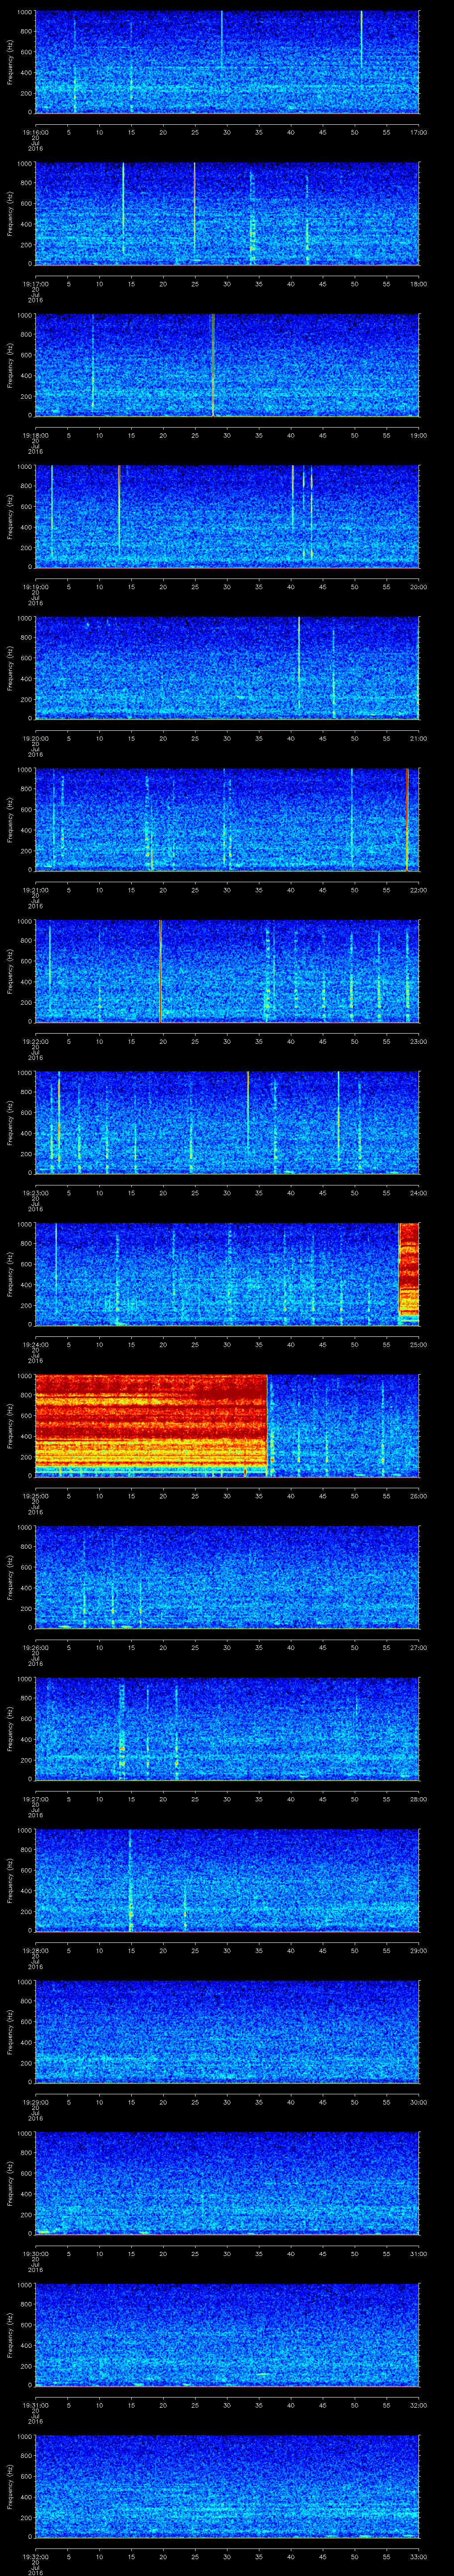
Task: Click the "19:31:00" start time label
Action: pos(35,2405)
